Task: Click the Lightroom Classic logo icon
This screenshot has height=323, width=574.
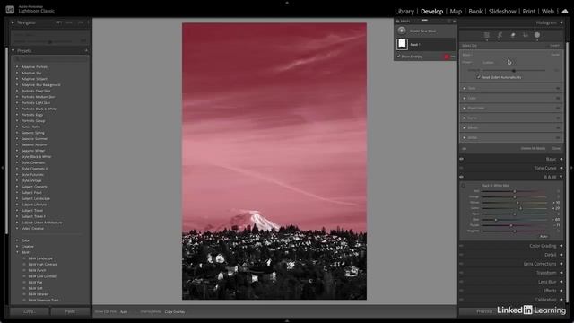Action: pos(10,10)
